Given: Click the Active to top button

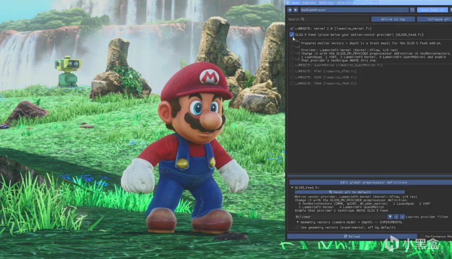Looking at the screenshot, I should (x=393, y=19).
